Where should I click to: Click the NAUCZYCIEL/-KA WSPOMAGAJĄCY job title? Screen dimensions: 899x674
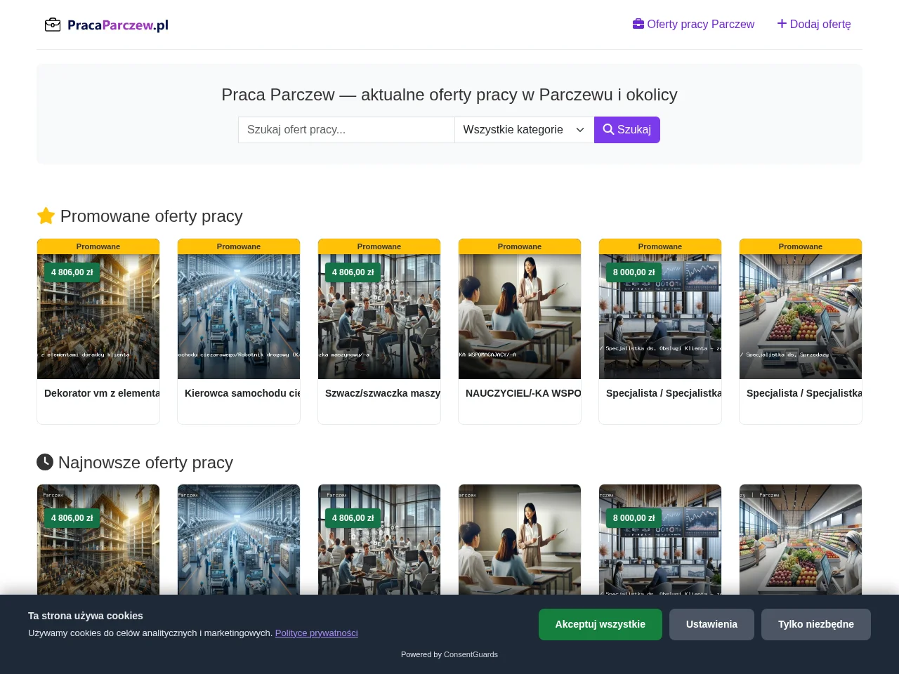pos(523,393)
